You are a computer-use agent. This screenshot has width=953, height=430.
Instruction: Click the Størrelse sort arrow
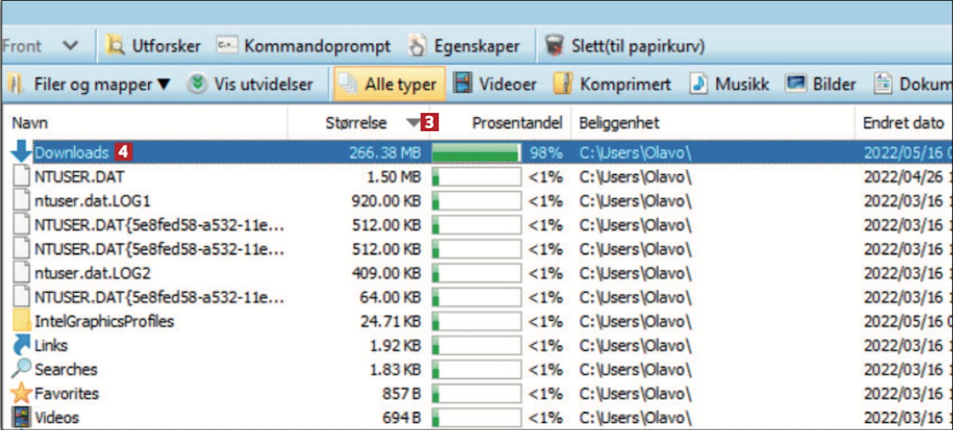[x=414, y=123]
